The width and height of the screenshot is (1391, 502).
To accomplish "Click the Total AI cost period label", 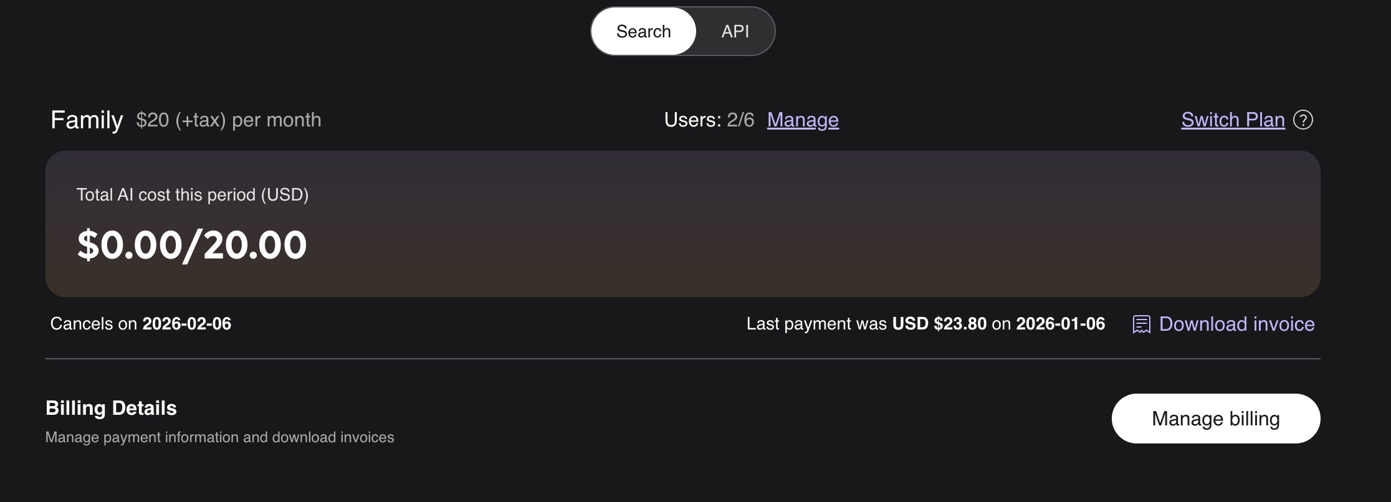I will tap(193, 195).
